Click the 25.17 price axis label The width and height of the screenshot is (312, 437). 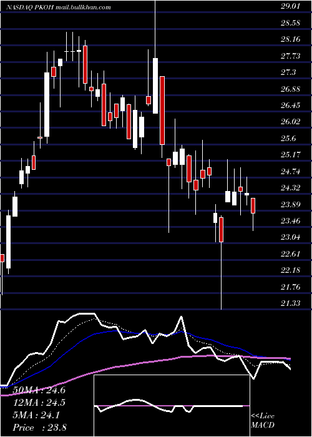(x=290, y=155)
